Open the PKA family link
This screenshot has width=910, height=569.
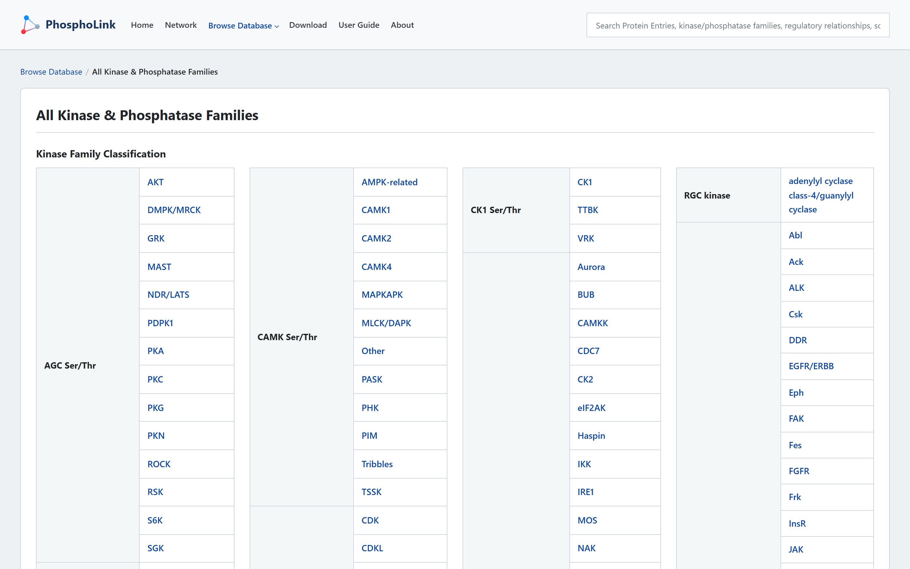(155, 351)
